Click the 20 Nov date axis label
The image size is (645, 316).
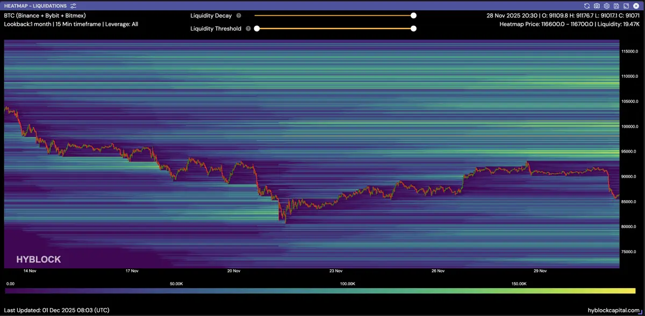pos(234,271)
